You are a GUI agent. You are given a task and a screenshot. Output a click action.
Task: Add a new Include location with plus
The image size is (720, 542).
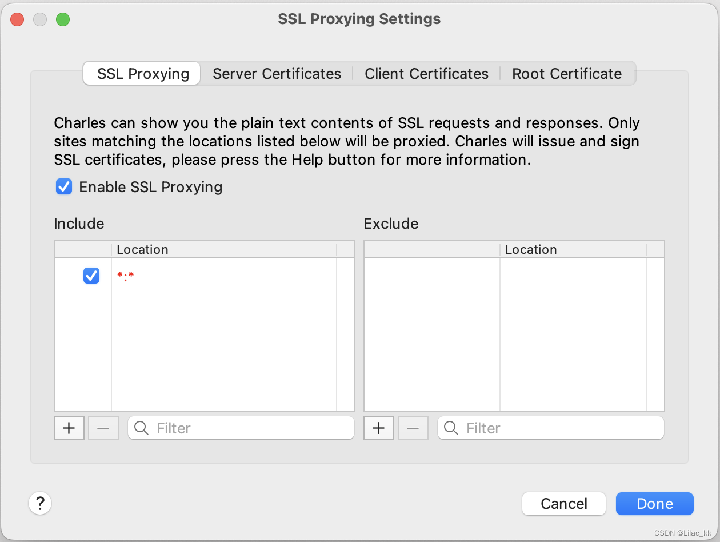(69, 428)
